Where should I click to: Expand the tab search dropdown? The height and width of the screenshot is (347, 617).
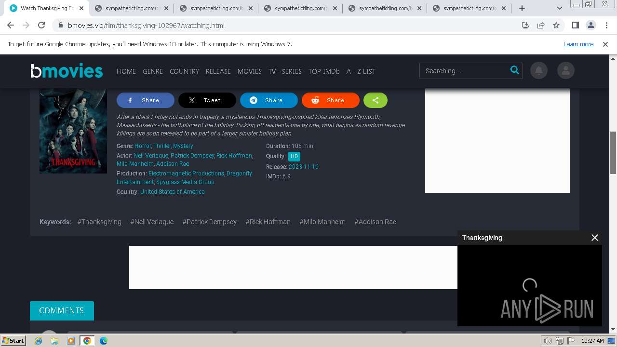(560, 8)
